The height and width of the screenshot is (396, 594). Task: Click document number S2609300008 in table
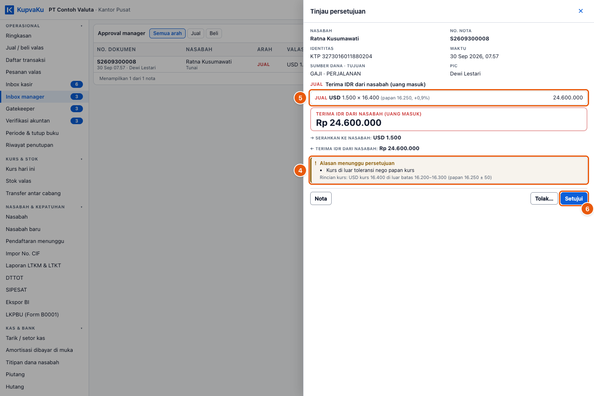(116, 62)
